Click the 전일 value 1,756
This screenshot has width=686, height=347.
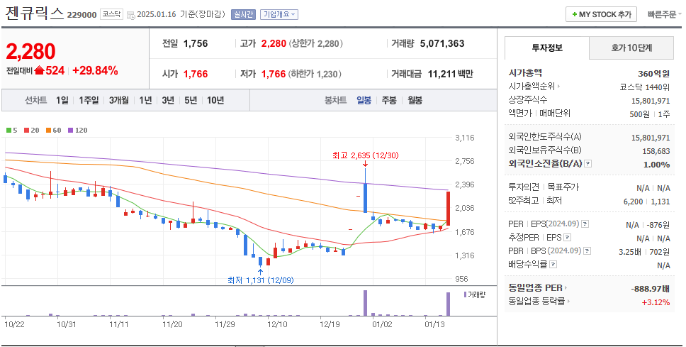click(196, 43)
